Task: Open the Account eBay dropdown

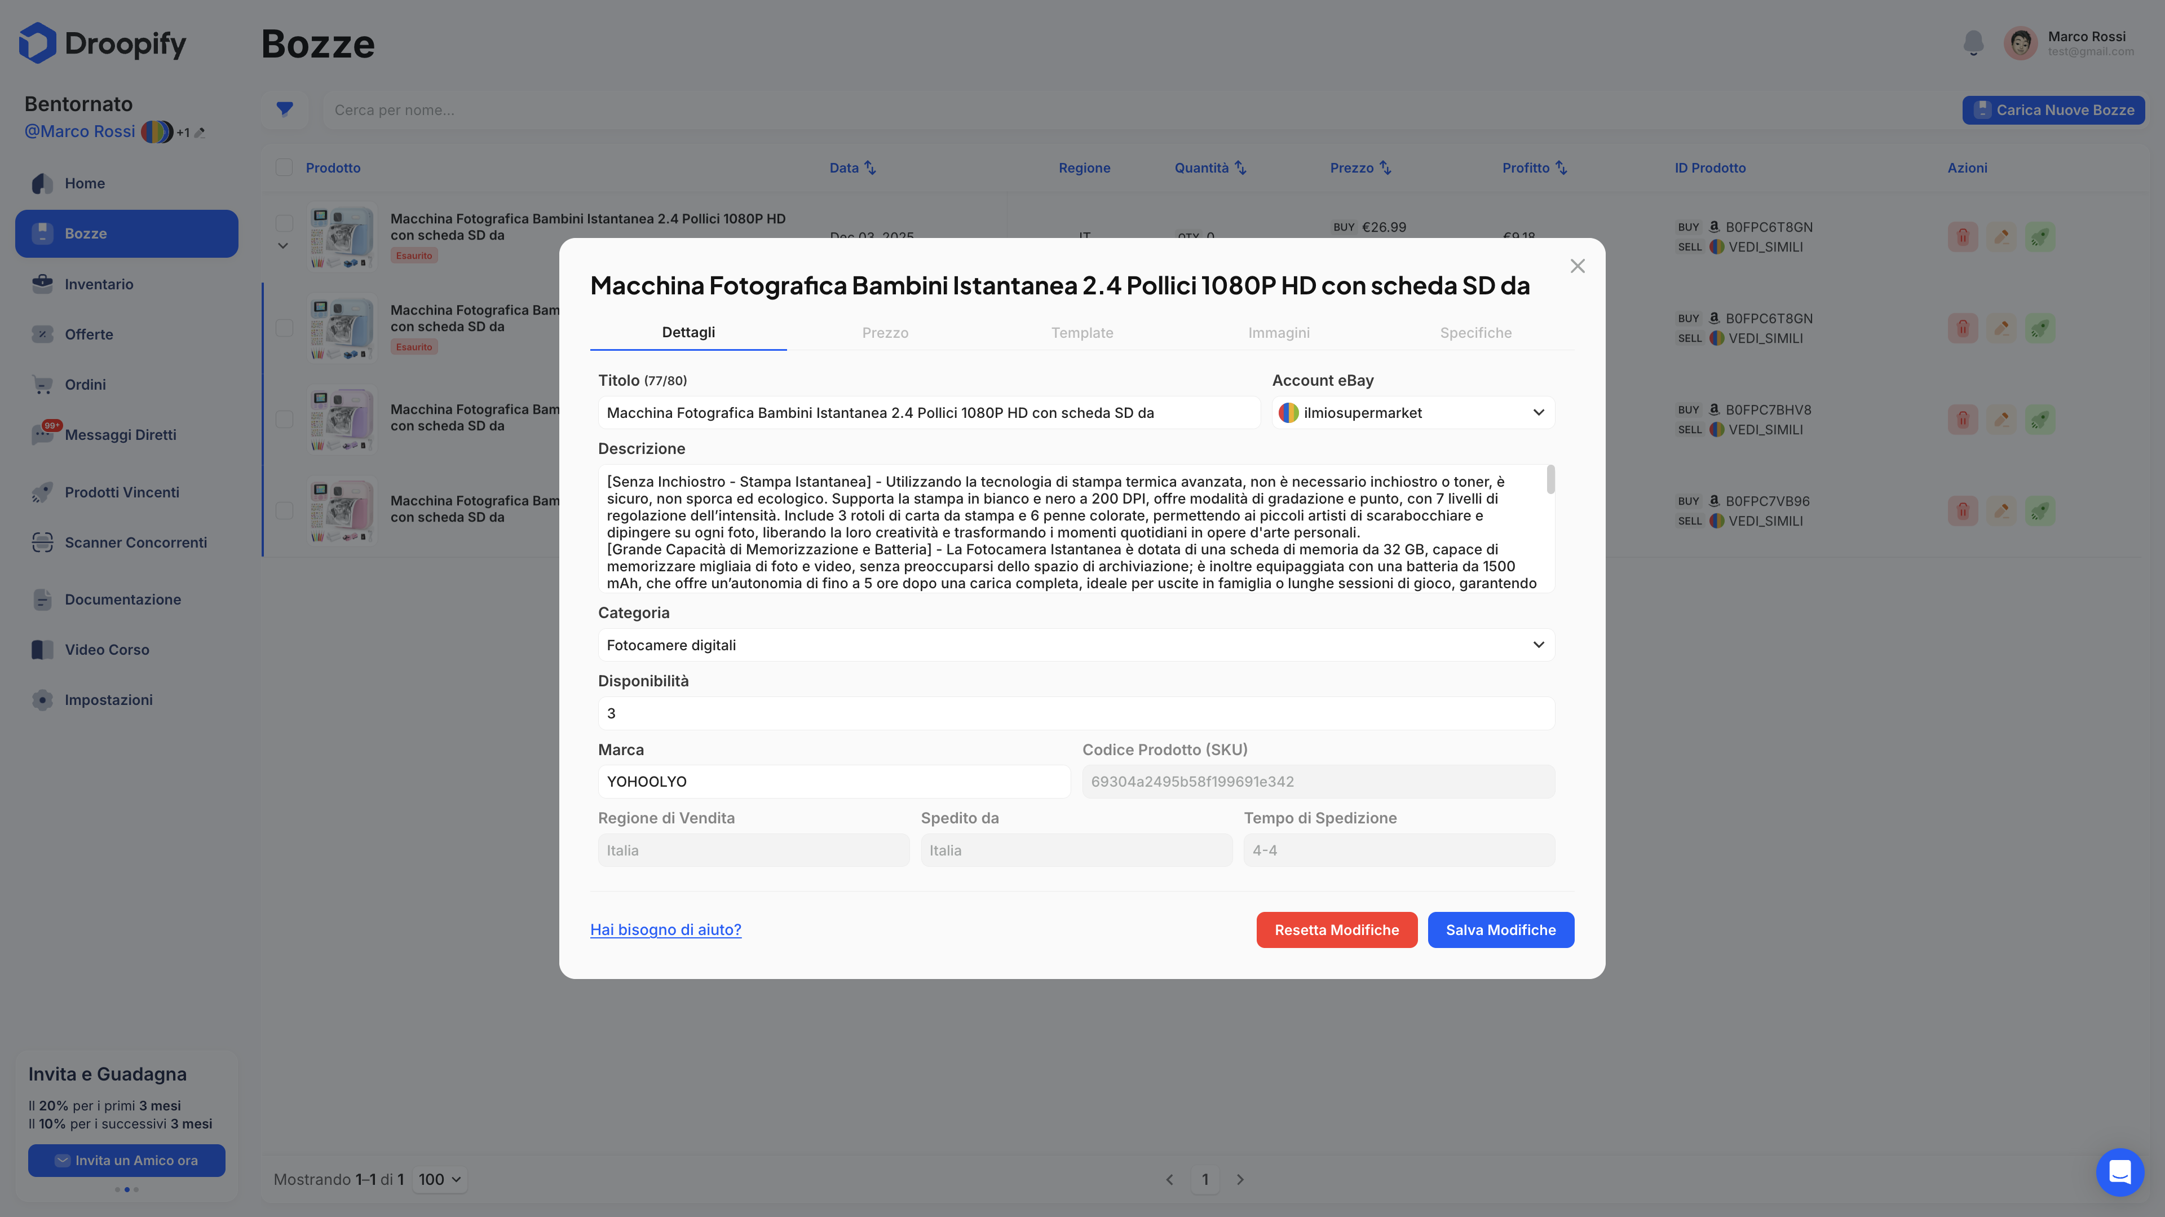Action: (x=1413, y=413)
